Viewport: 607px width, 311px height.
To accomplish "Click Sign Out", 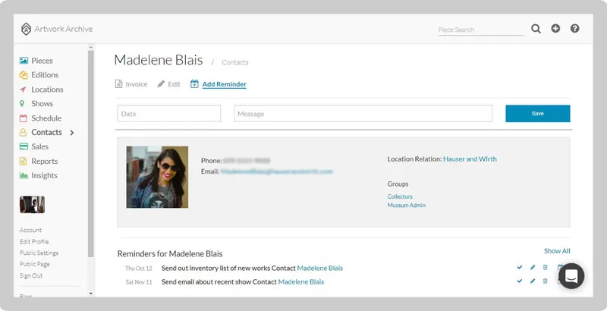I will click(31, 275).
